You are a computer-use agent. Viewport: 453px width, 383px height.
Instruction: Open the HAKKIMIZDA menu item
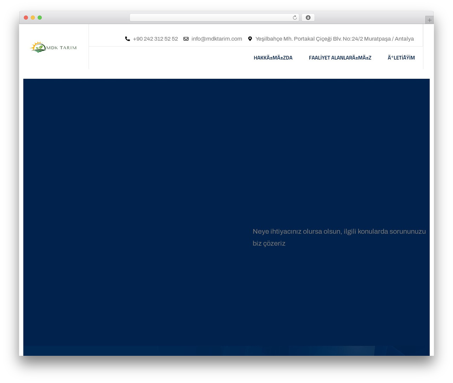273,58
